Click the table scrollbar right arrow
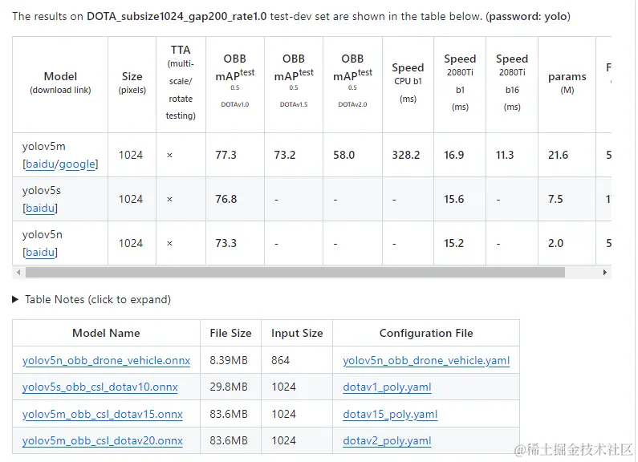Image resolution: width=638 pixels, height=462 pixels. (x=605, y=272)
